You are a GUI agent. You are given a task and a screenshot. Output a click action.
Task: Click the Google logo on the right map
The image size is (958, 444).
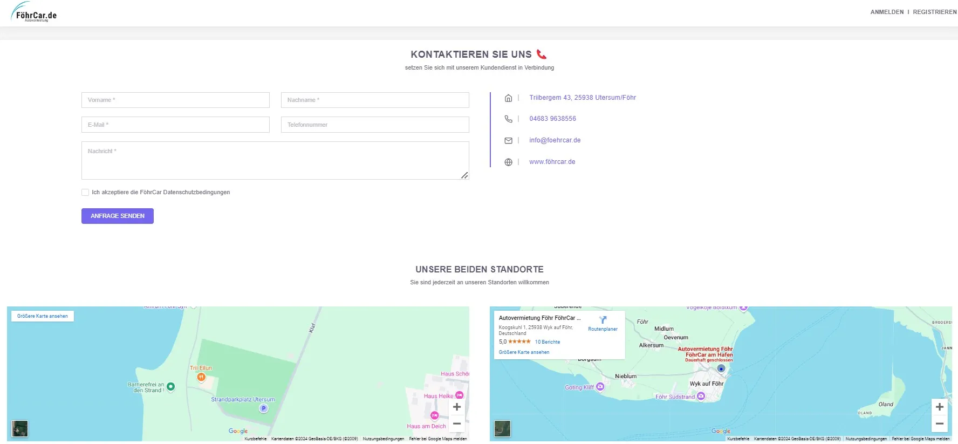tap(721, 431)
